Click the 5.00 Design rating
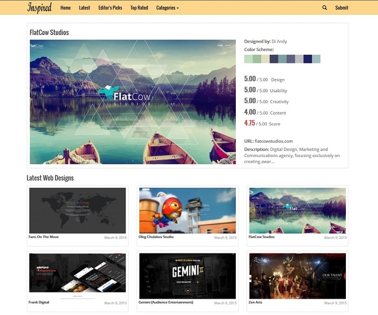Screen dimensions: 378x315 (x=264, y=79)
